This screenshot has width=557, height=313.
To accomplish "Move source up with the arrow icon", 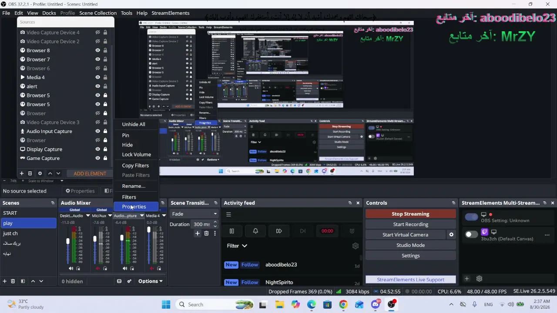I will [50, 173].
